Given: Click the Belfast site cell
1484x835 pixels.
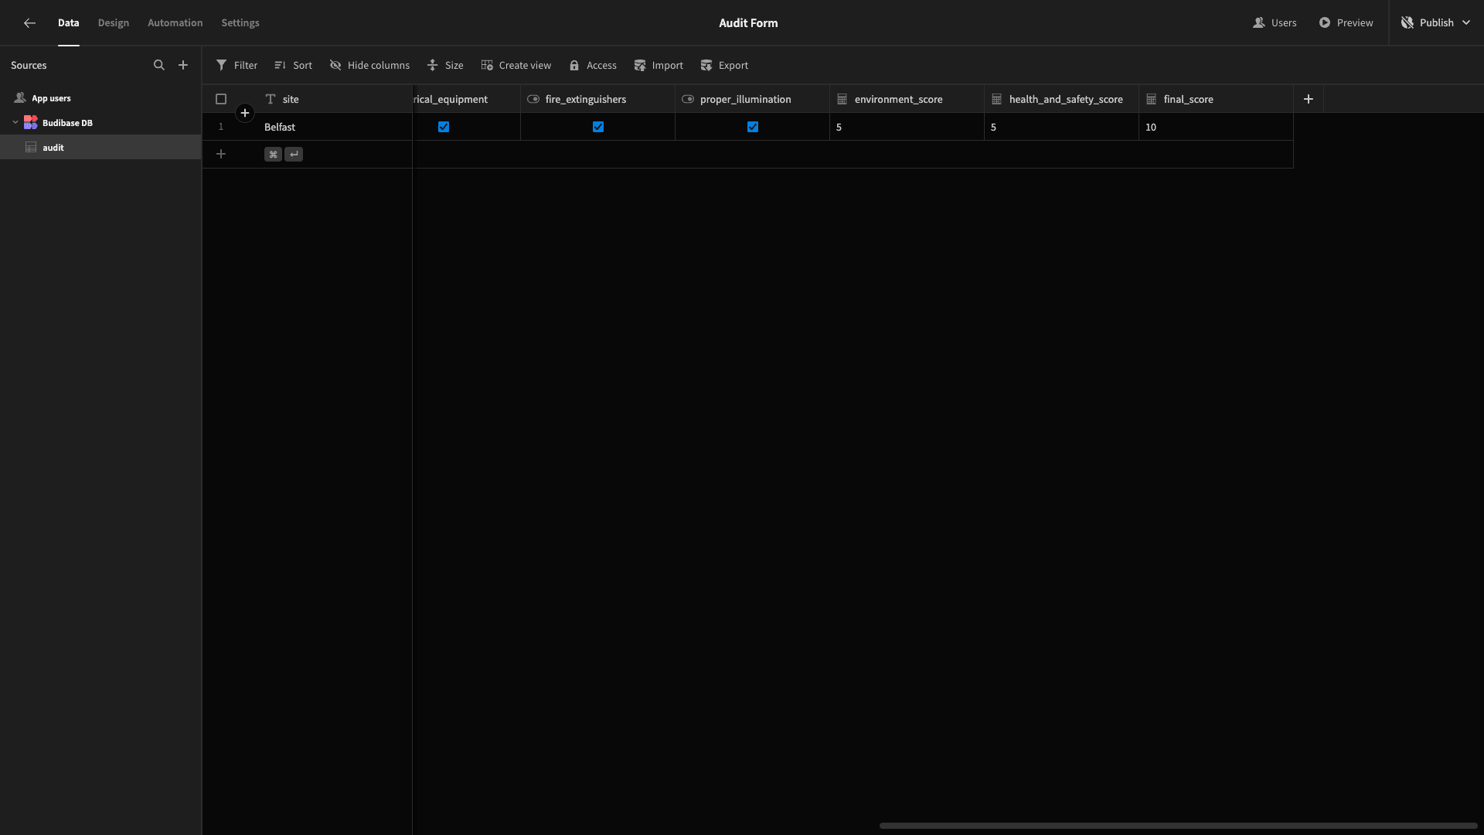Looking at the screenshot, I should 334,127.
